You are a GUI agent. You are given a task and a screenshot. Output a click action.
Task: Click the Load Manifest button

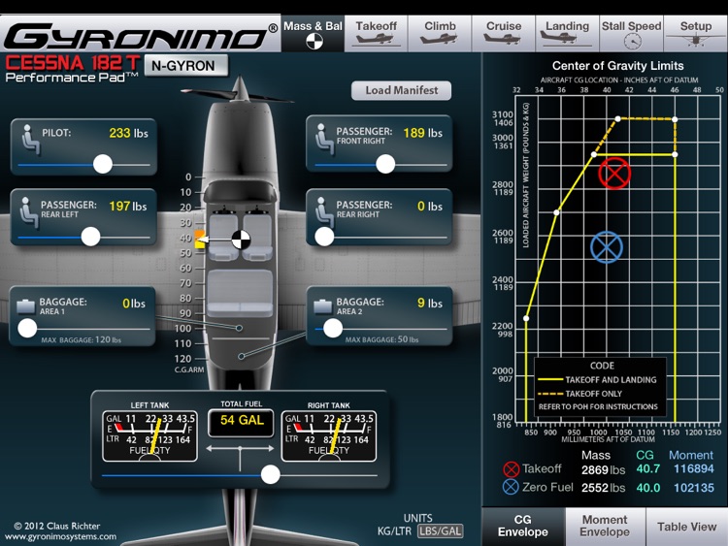[401, 90]
